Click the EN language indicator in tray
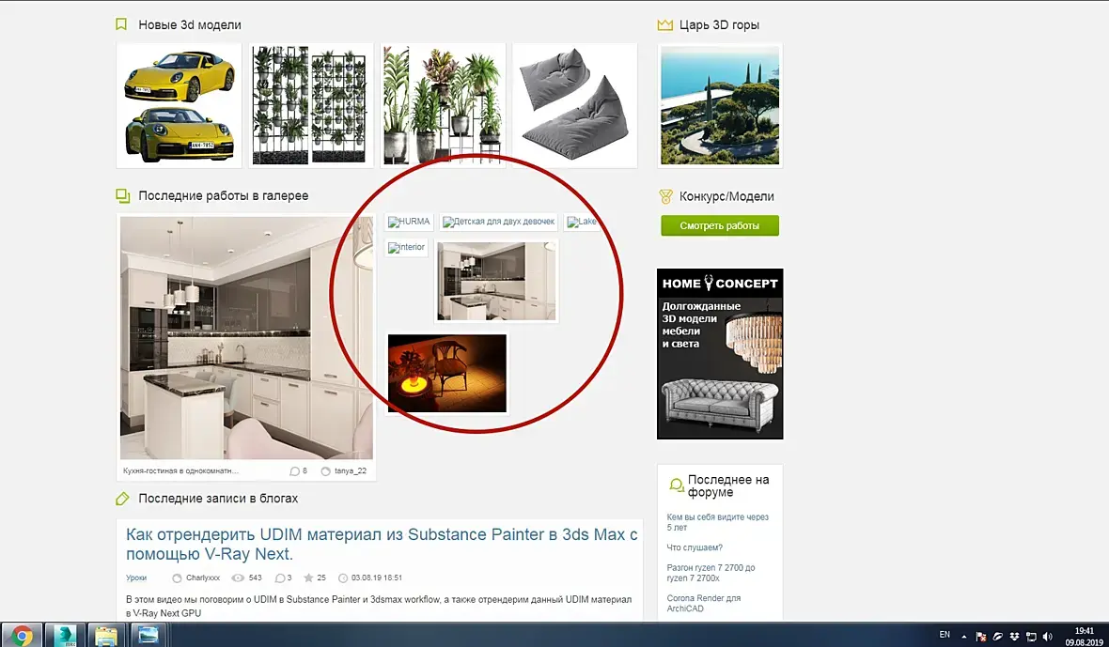1109x647 pixels. (x=945, y=635)
